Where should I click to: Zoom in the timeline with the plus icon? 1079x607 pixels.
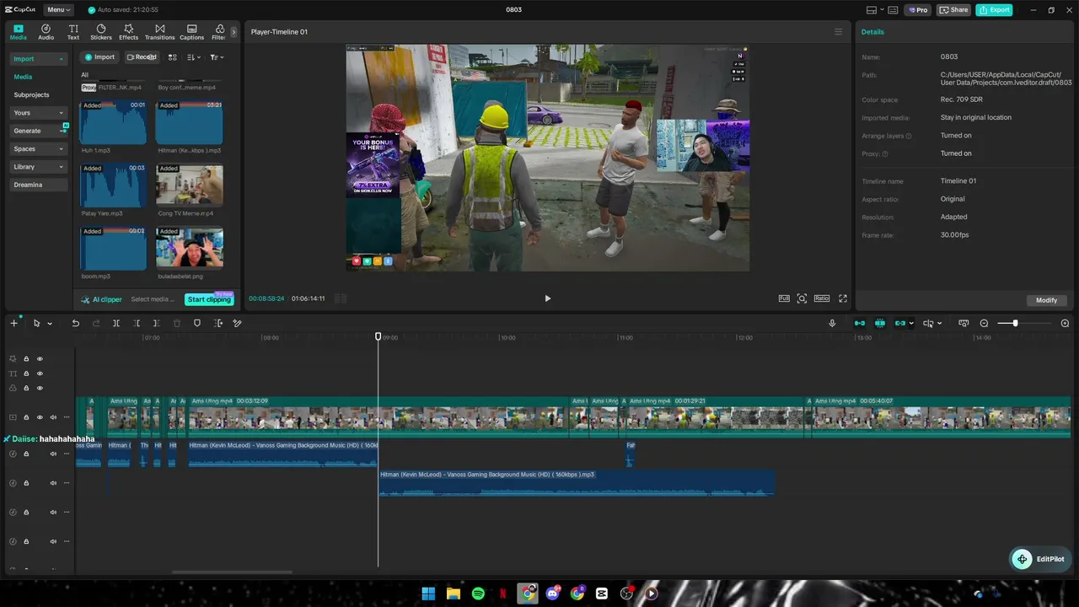(x=1065, y=324)
